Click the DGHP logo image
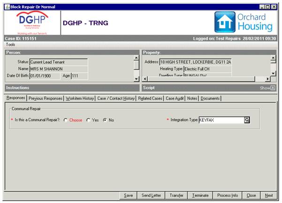This screenshot has height=203, width=282. (x=32, y=23)
